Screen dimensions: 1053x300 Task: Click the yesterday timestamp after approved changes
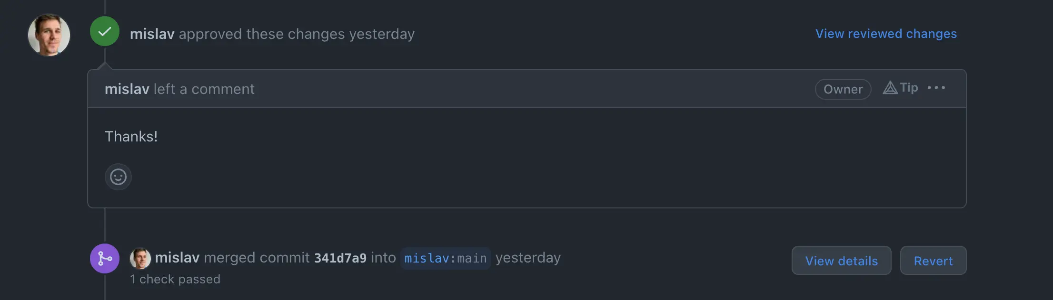coord(382,34)
